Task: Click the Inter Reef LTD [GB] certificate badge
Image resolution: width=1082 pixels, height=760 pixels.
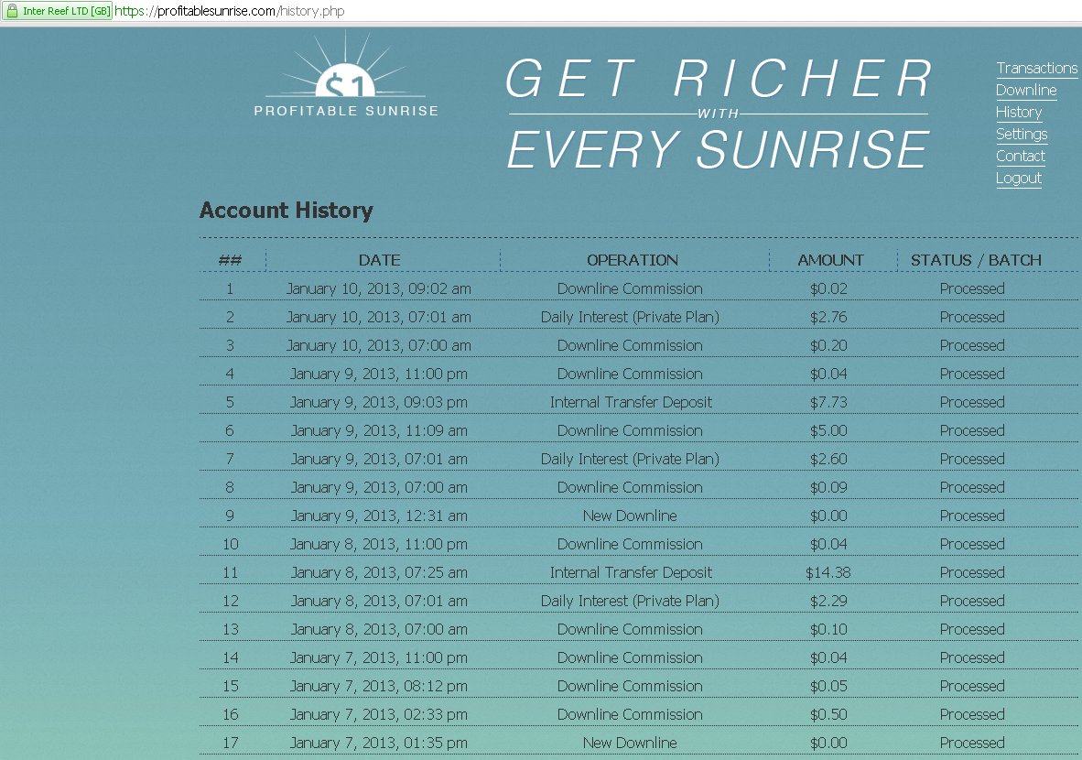Action: coord(58,11)
